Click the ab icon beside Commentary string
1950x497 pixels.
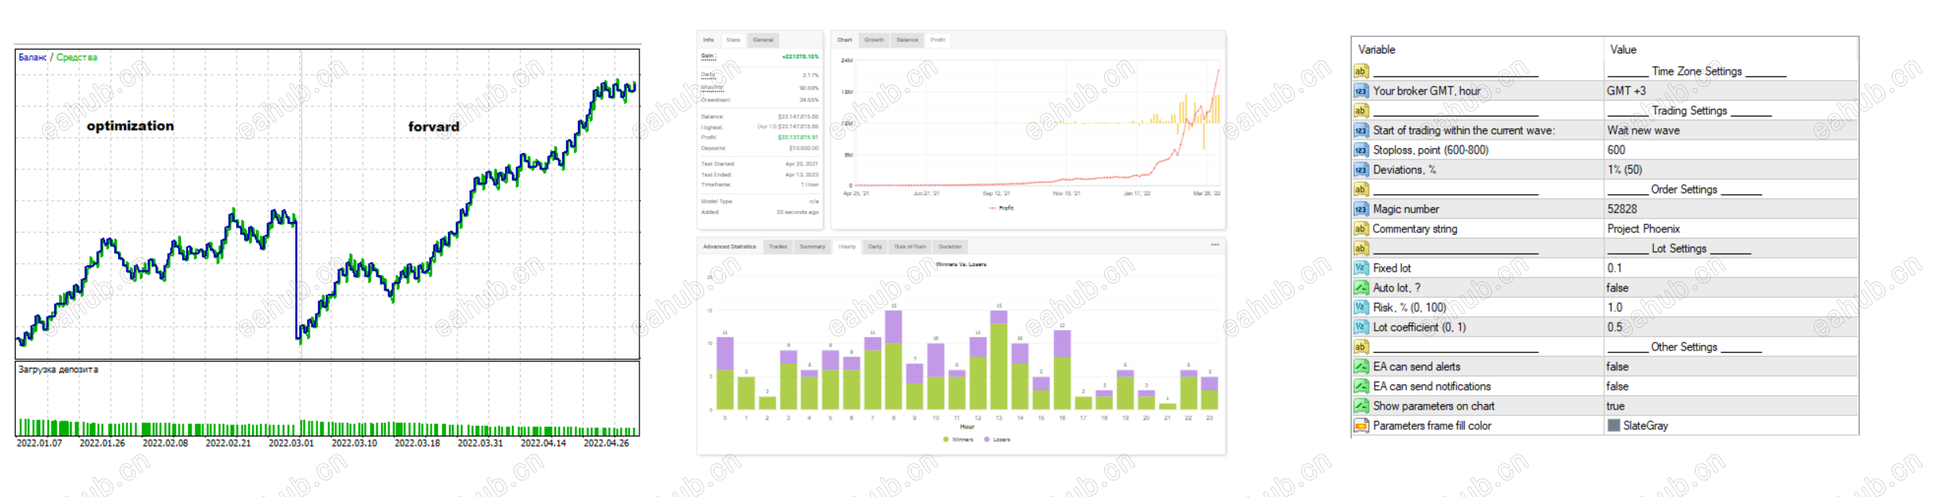[x=1360, y=228]
